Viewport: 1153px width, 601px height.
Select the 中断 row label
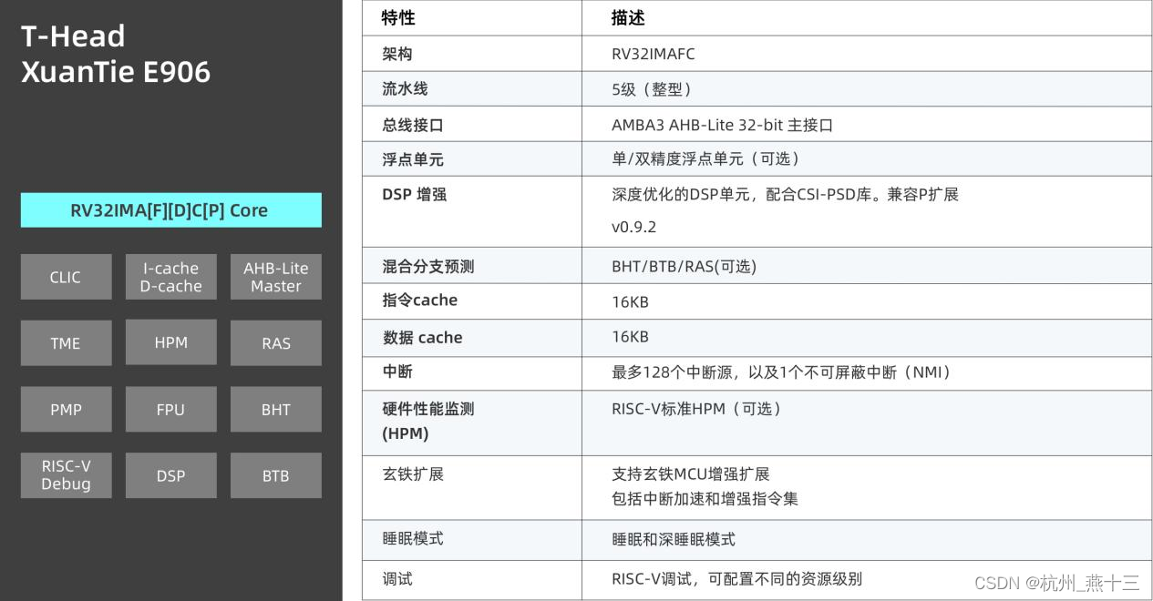[397, 372]
